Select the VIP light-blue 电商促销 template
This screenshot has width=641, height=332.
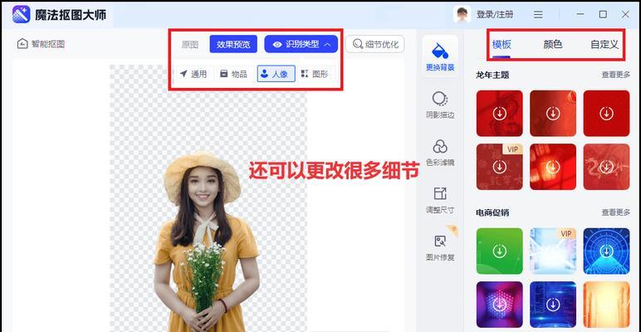coord(553,251)
